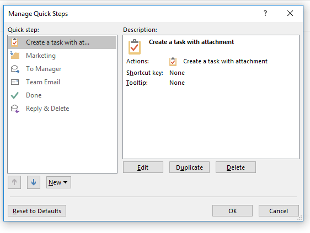Image resolution: width=310 pixels, height=233 pixels.
Task: Click the green Done checkmark icon
Action: 15,95
